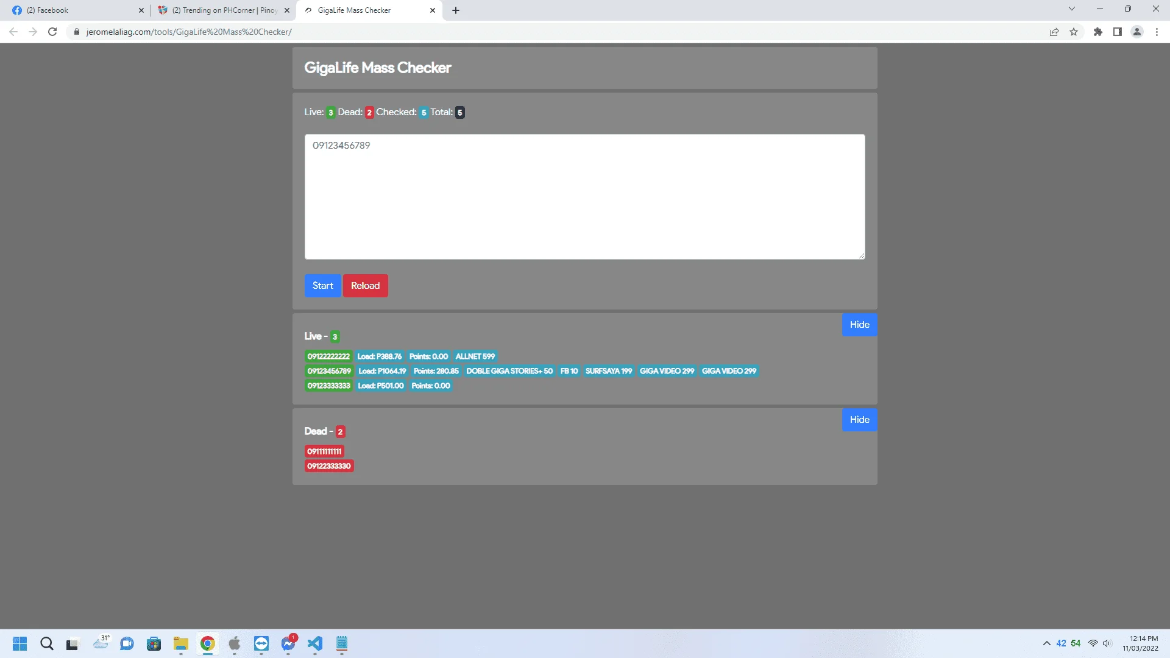Click the live number 09123333333 badge
1170x658 pixels.
pyautogui.click(x=329, y=386)
